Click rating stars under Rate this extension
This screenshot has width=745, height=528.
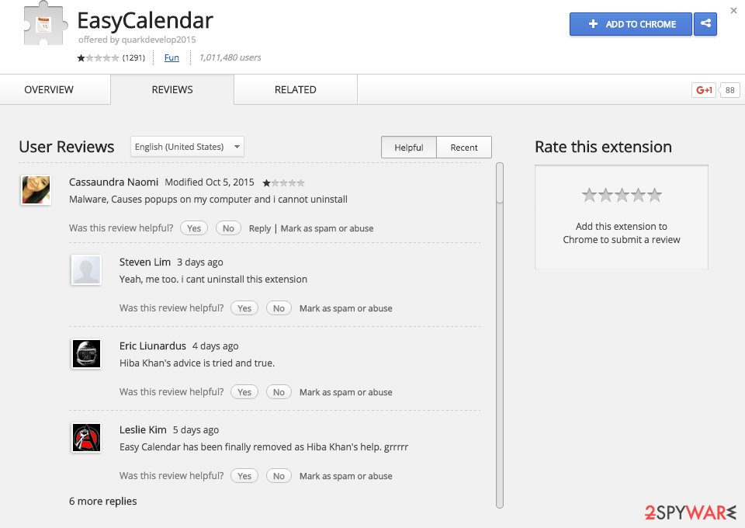(x=622, y=195)
